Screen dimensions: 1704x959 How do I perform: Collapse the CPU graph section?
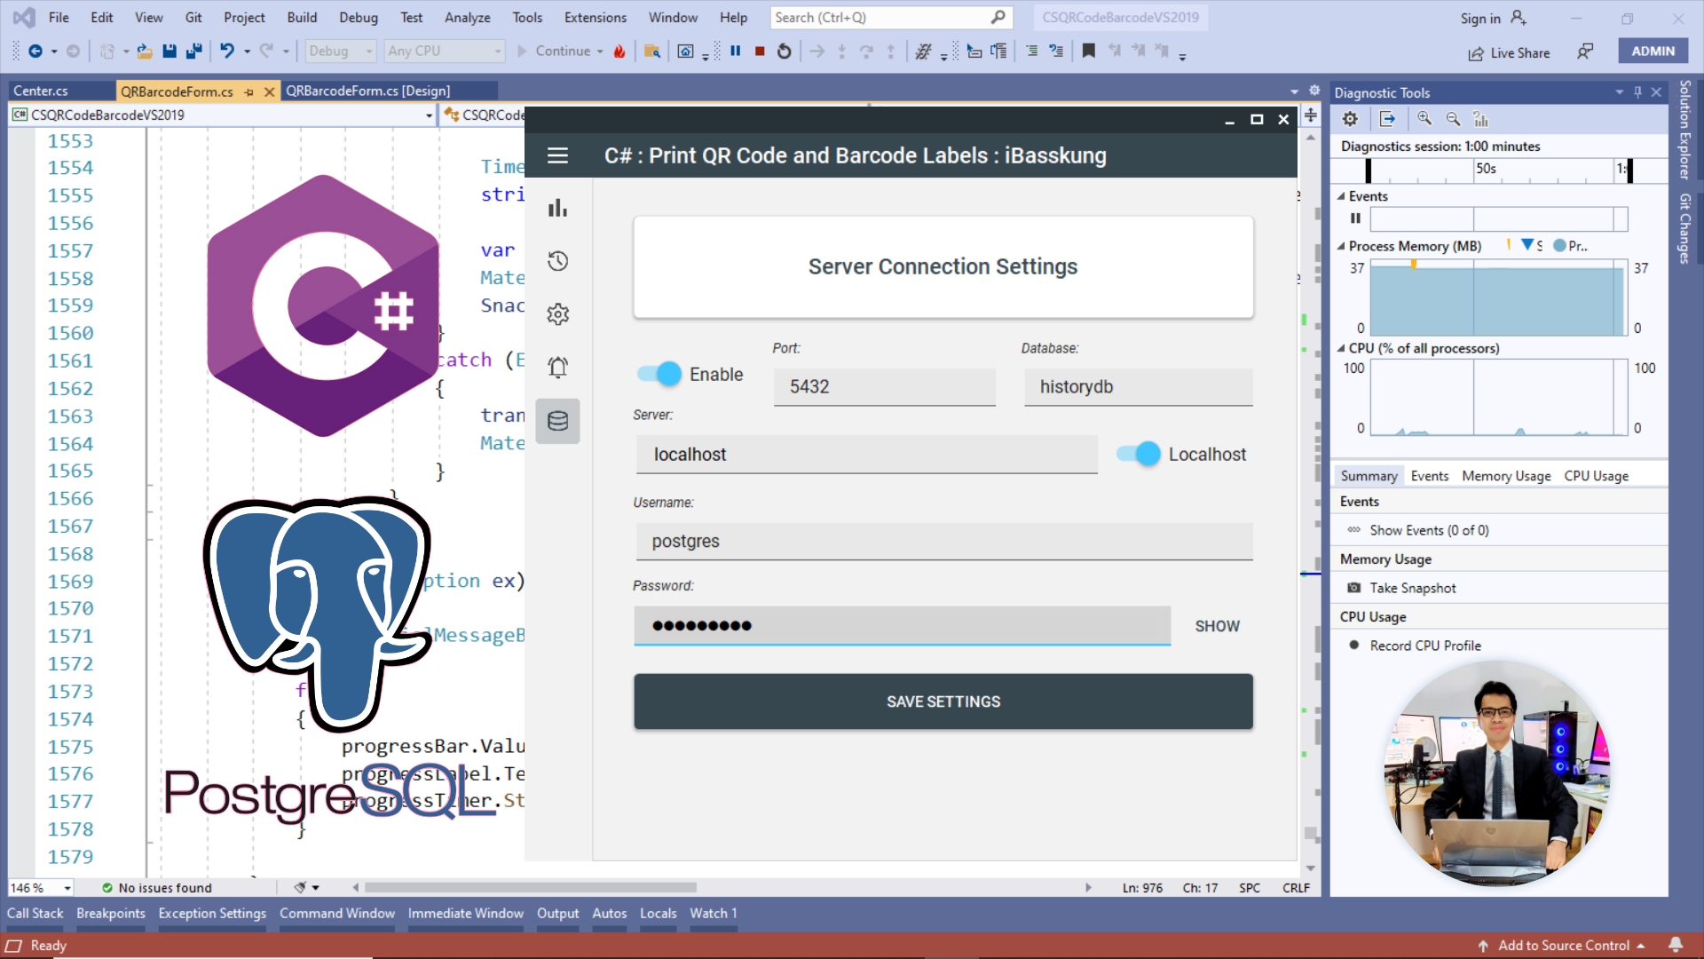tap(1341, 348)
